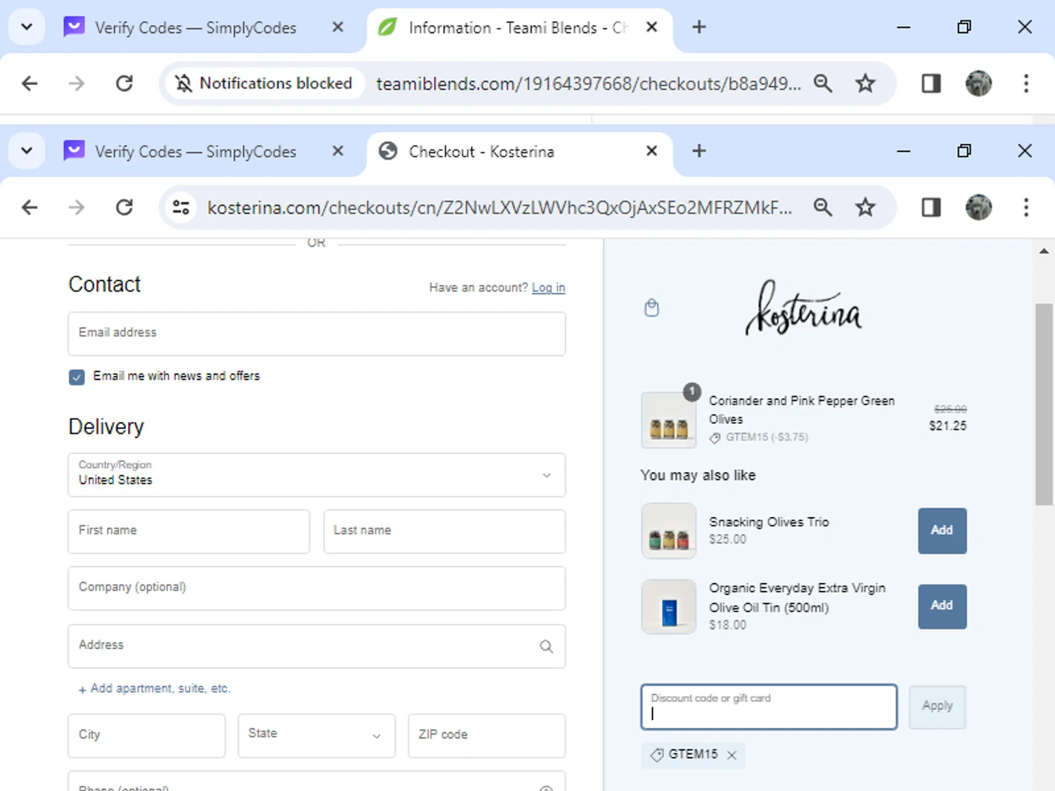Add Snacking Olives Trio to order
Screen dimensions: 1055x791
(942, 530)
